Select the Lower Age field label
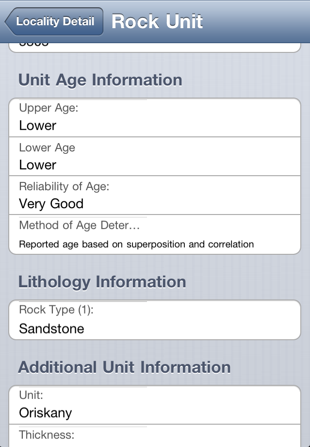The height and width of the screenshot is (447, 310). (x=47, y=147)
